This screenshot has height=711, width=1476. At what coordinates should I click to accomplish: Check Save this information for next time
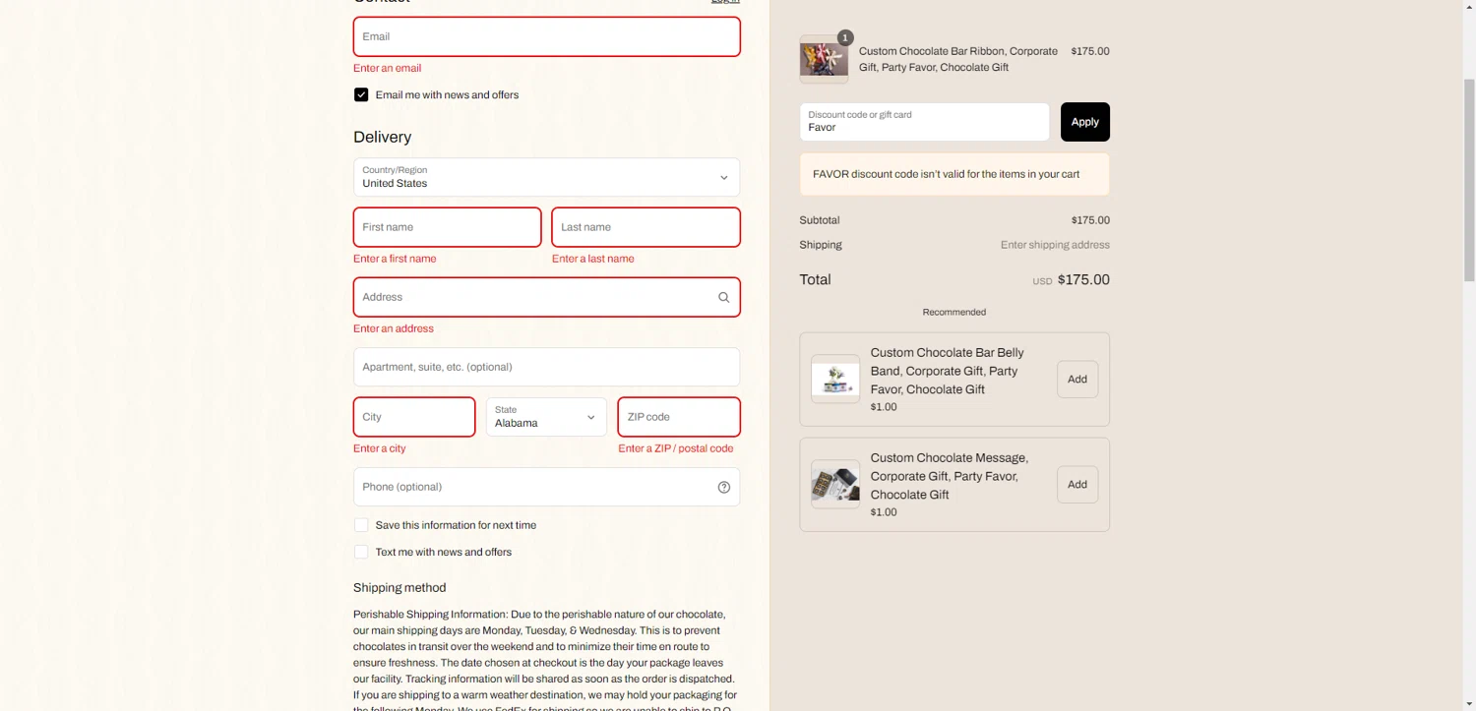pyautogui.click(x=361, y=525)
